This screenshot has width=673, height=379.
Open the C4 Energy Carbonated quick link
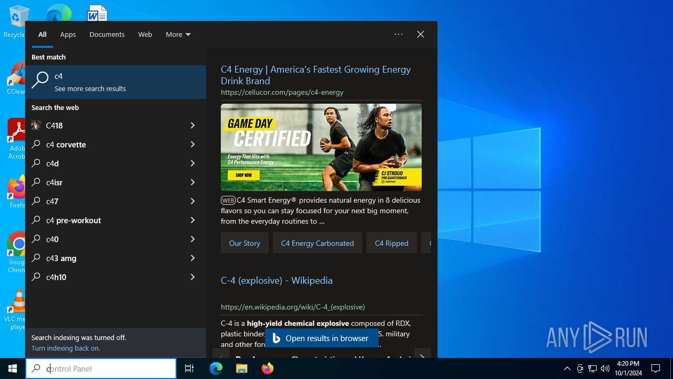[x=318, y=243]
